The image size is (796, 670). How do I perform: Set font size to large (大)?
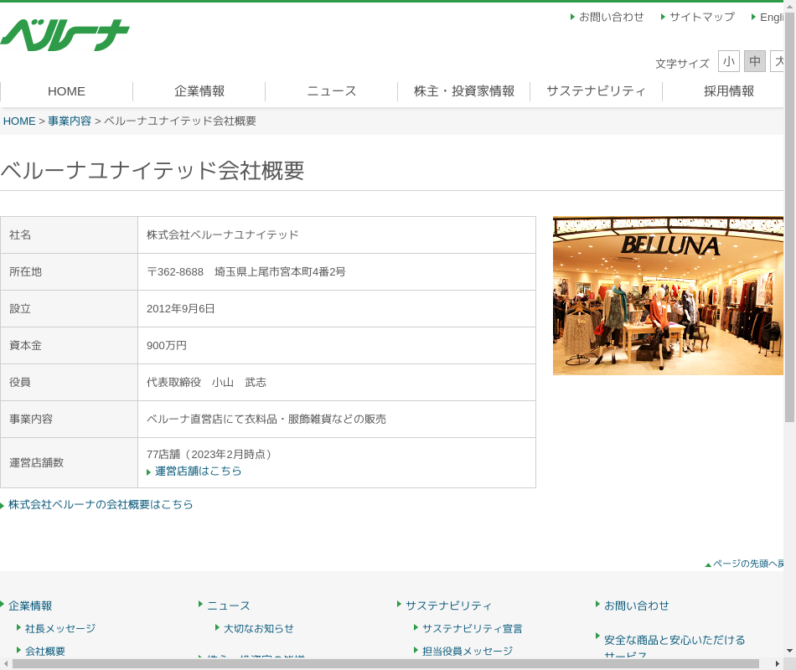[x=778, y=61]
